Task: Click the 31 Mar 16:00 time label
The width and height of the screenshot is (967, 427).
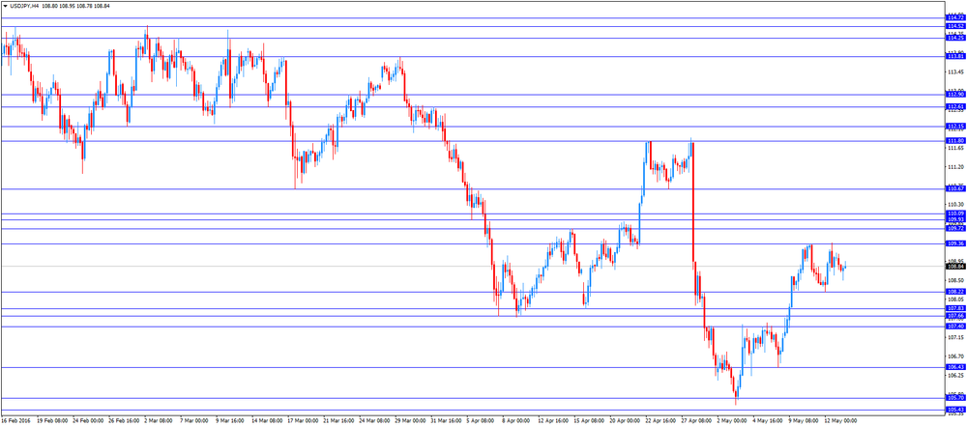Action: point(448,421)
